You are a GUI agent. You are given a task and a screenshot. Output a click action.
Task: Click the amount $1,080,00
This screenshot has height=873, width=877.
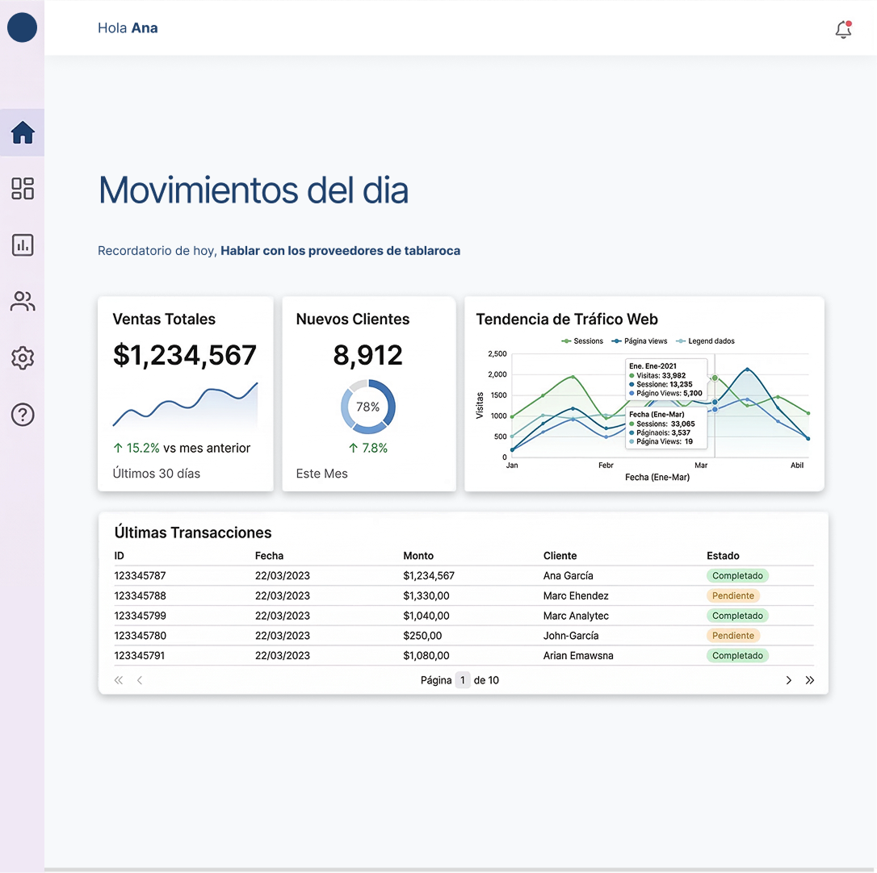coord(426,656)
